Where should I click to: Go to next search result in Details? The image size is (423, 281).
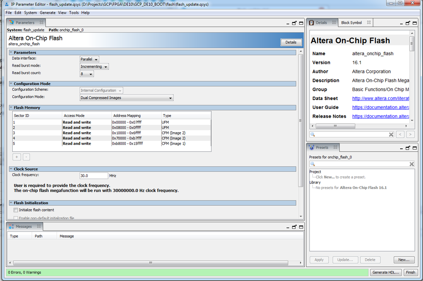click(410, 134)
